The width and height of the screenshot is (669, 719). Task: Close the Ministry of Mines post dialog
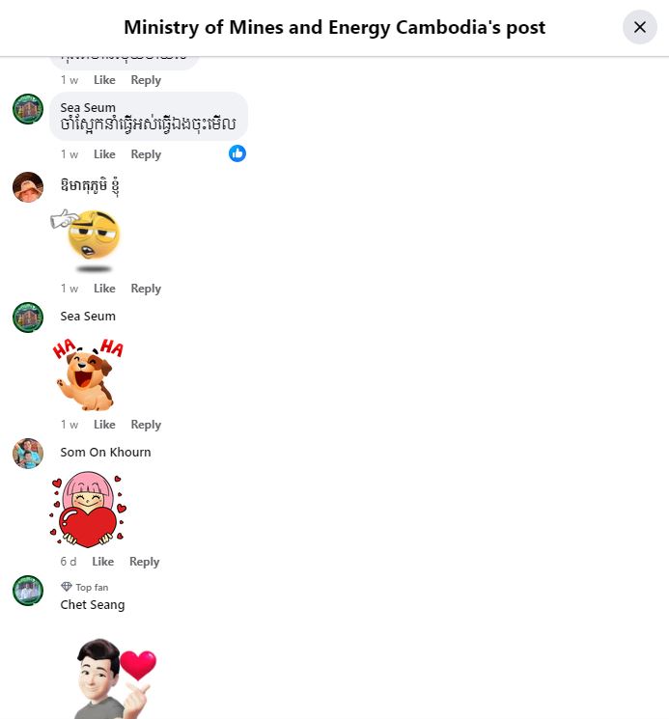[x=640, y=27]
